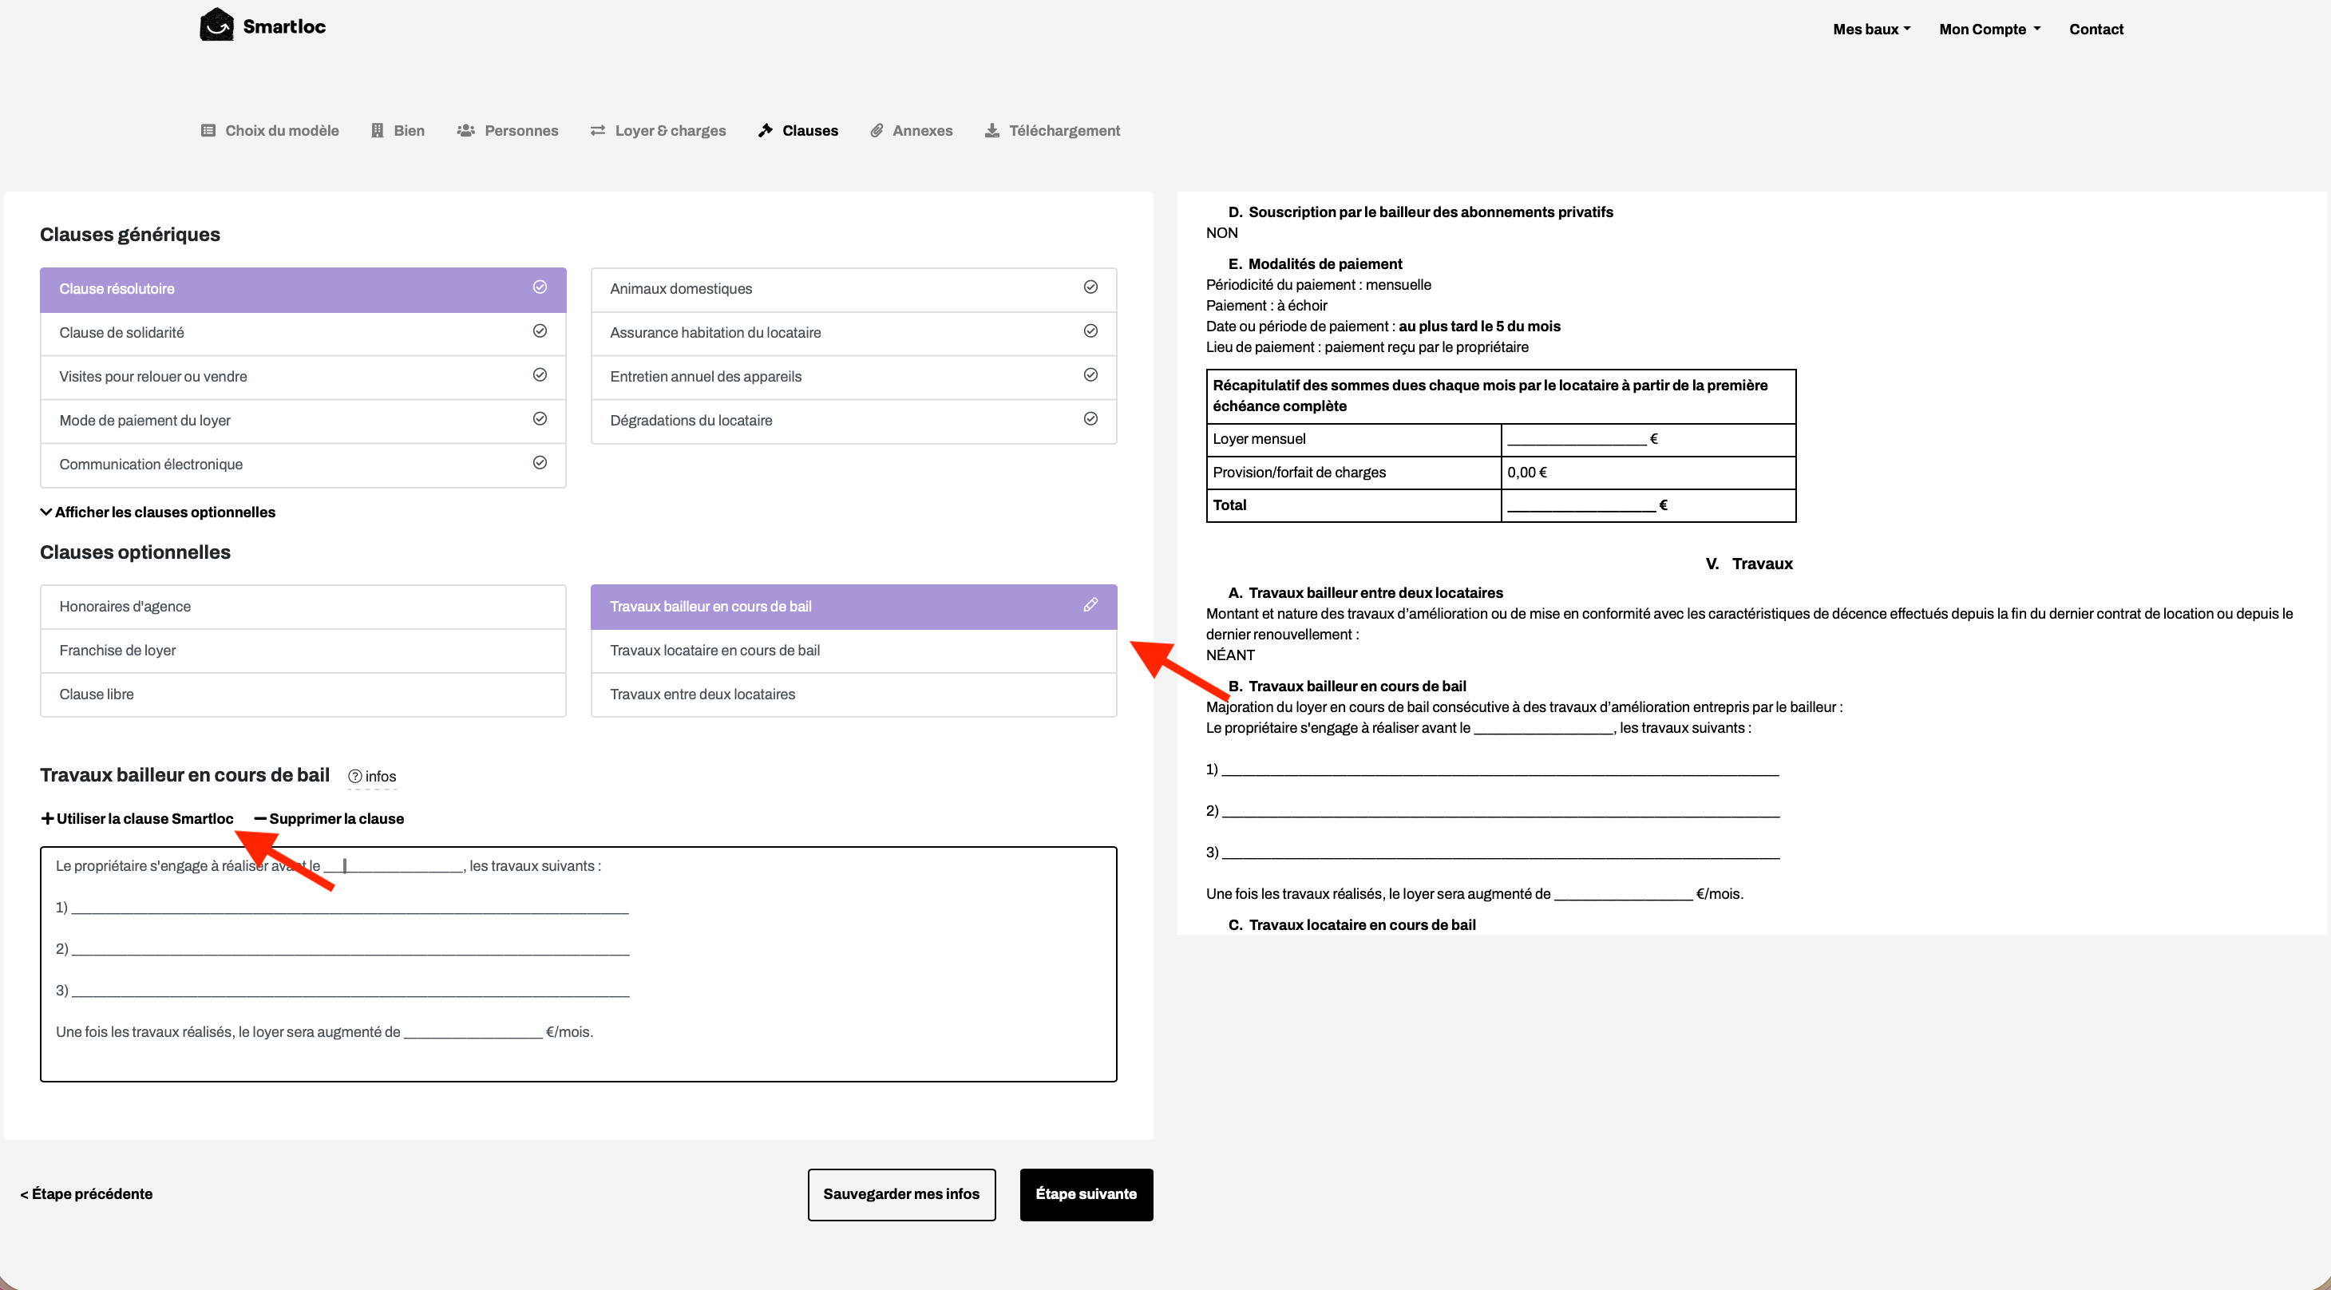This screenshot has width=2331, height=1290.
Task: Go to the Annexes step
Action: click(911, 130)
